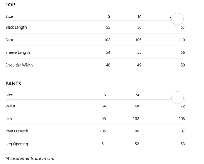Click the Back Length row label
This screenshot has width=204, height=164.
pyautogui.click(x=16, y=27)
